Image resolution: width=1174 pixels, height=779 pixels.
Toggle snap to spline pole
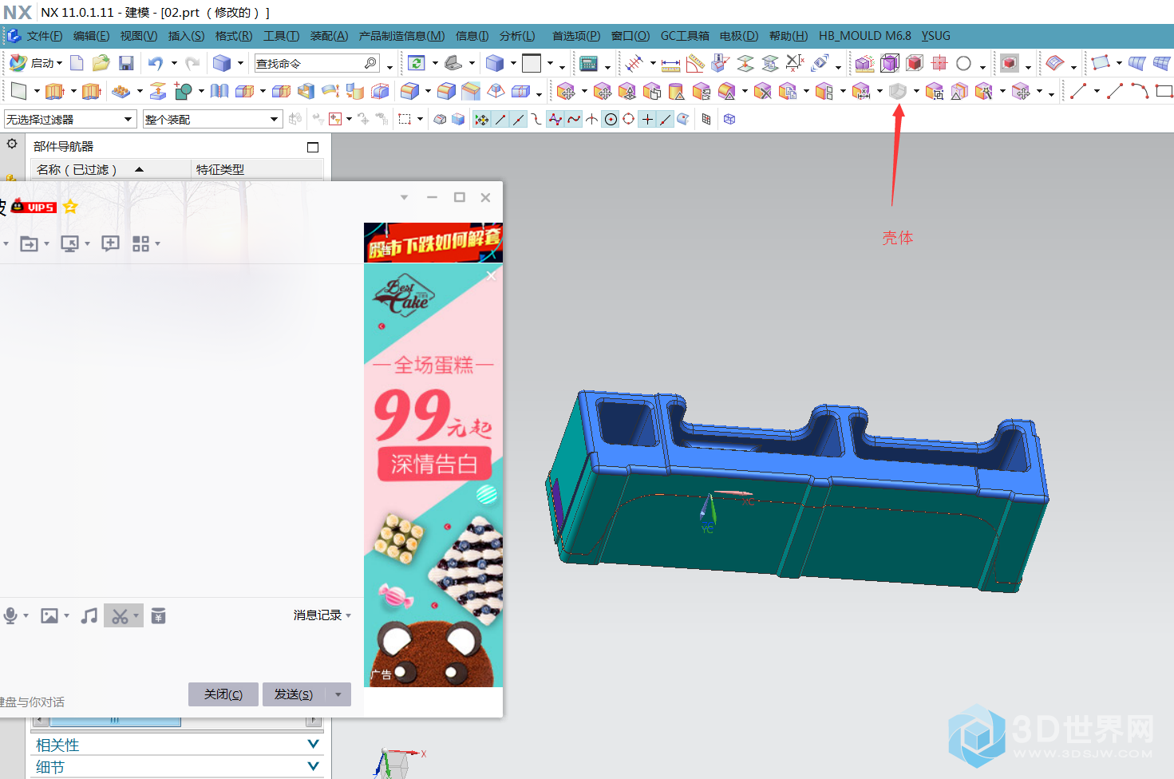[555, 120]
